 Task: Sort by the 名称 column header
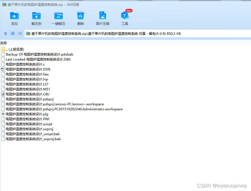4,43
